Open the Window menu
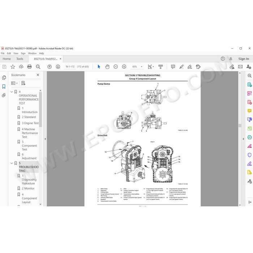The width and height of the screenshot is (253, 253). (32, 53)
